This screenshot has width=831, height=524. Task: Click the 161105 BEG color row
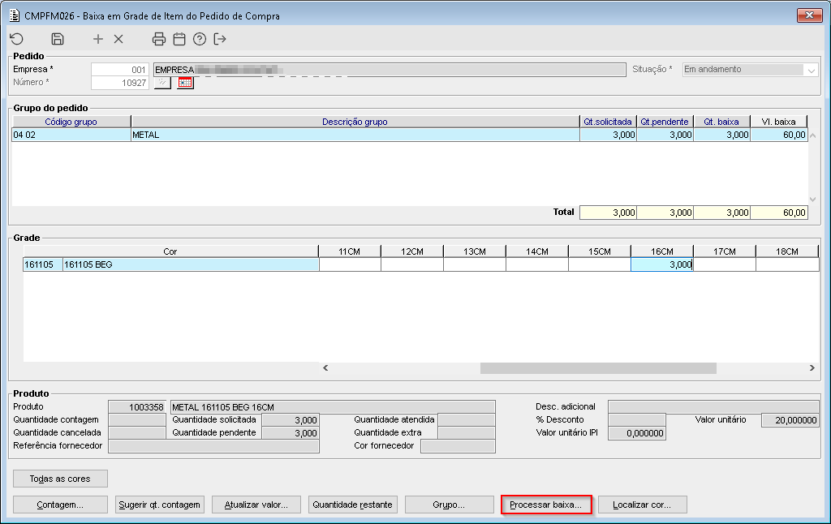click(170, 264)
